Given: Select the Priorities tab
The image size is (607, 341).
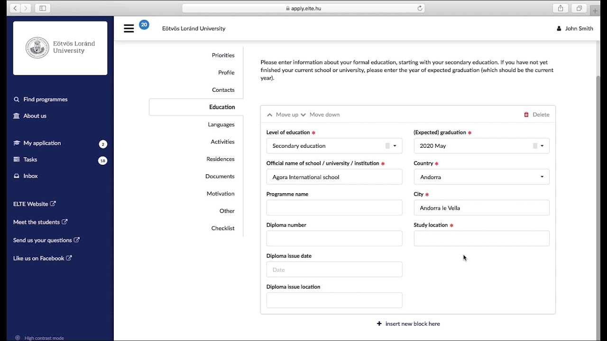Looking at the screenshot, I should pos(223,55).
